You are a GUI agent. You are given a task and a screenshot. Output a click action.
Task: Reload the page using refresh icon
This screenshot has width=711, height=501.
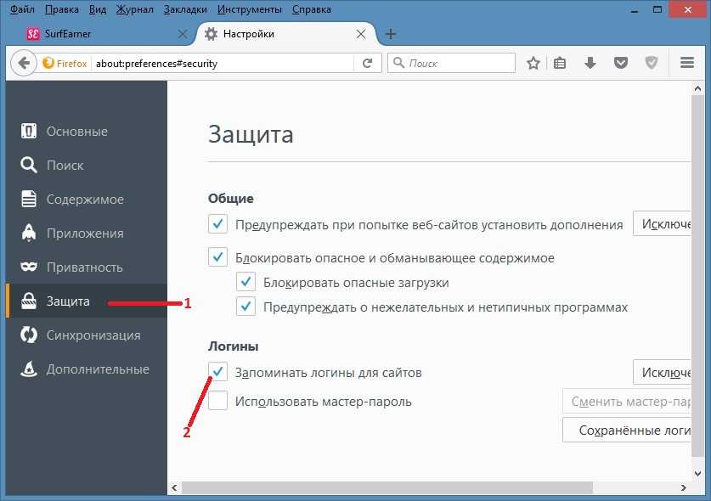(368, 63)
